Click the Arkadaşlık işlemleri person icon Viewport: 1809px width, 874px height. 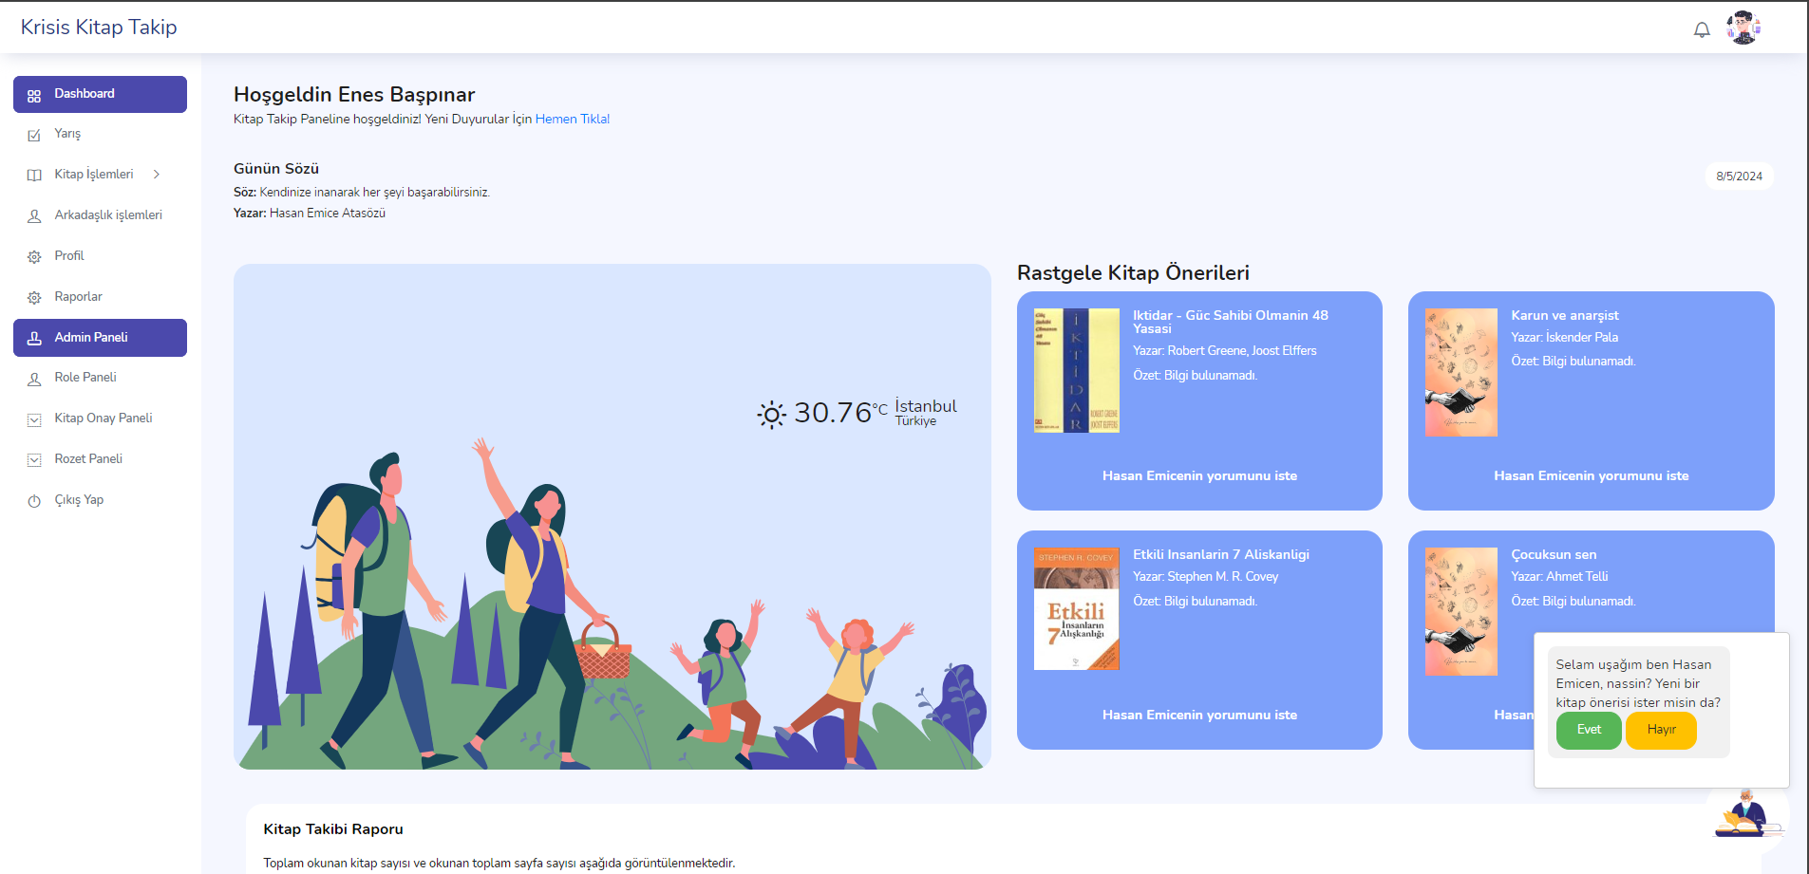pos(34,216)
